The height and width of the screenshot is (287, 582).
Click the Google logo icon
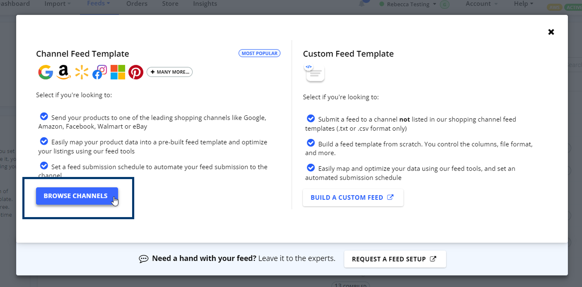coord(46,72)
